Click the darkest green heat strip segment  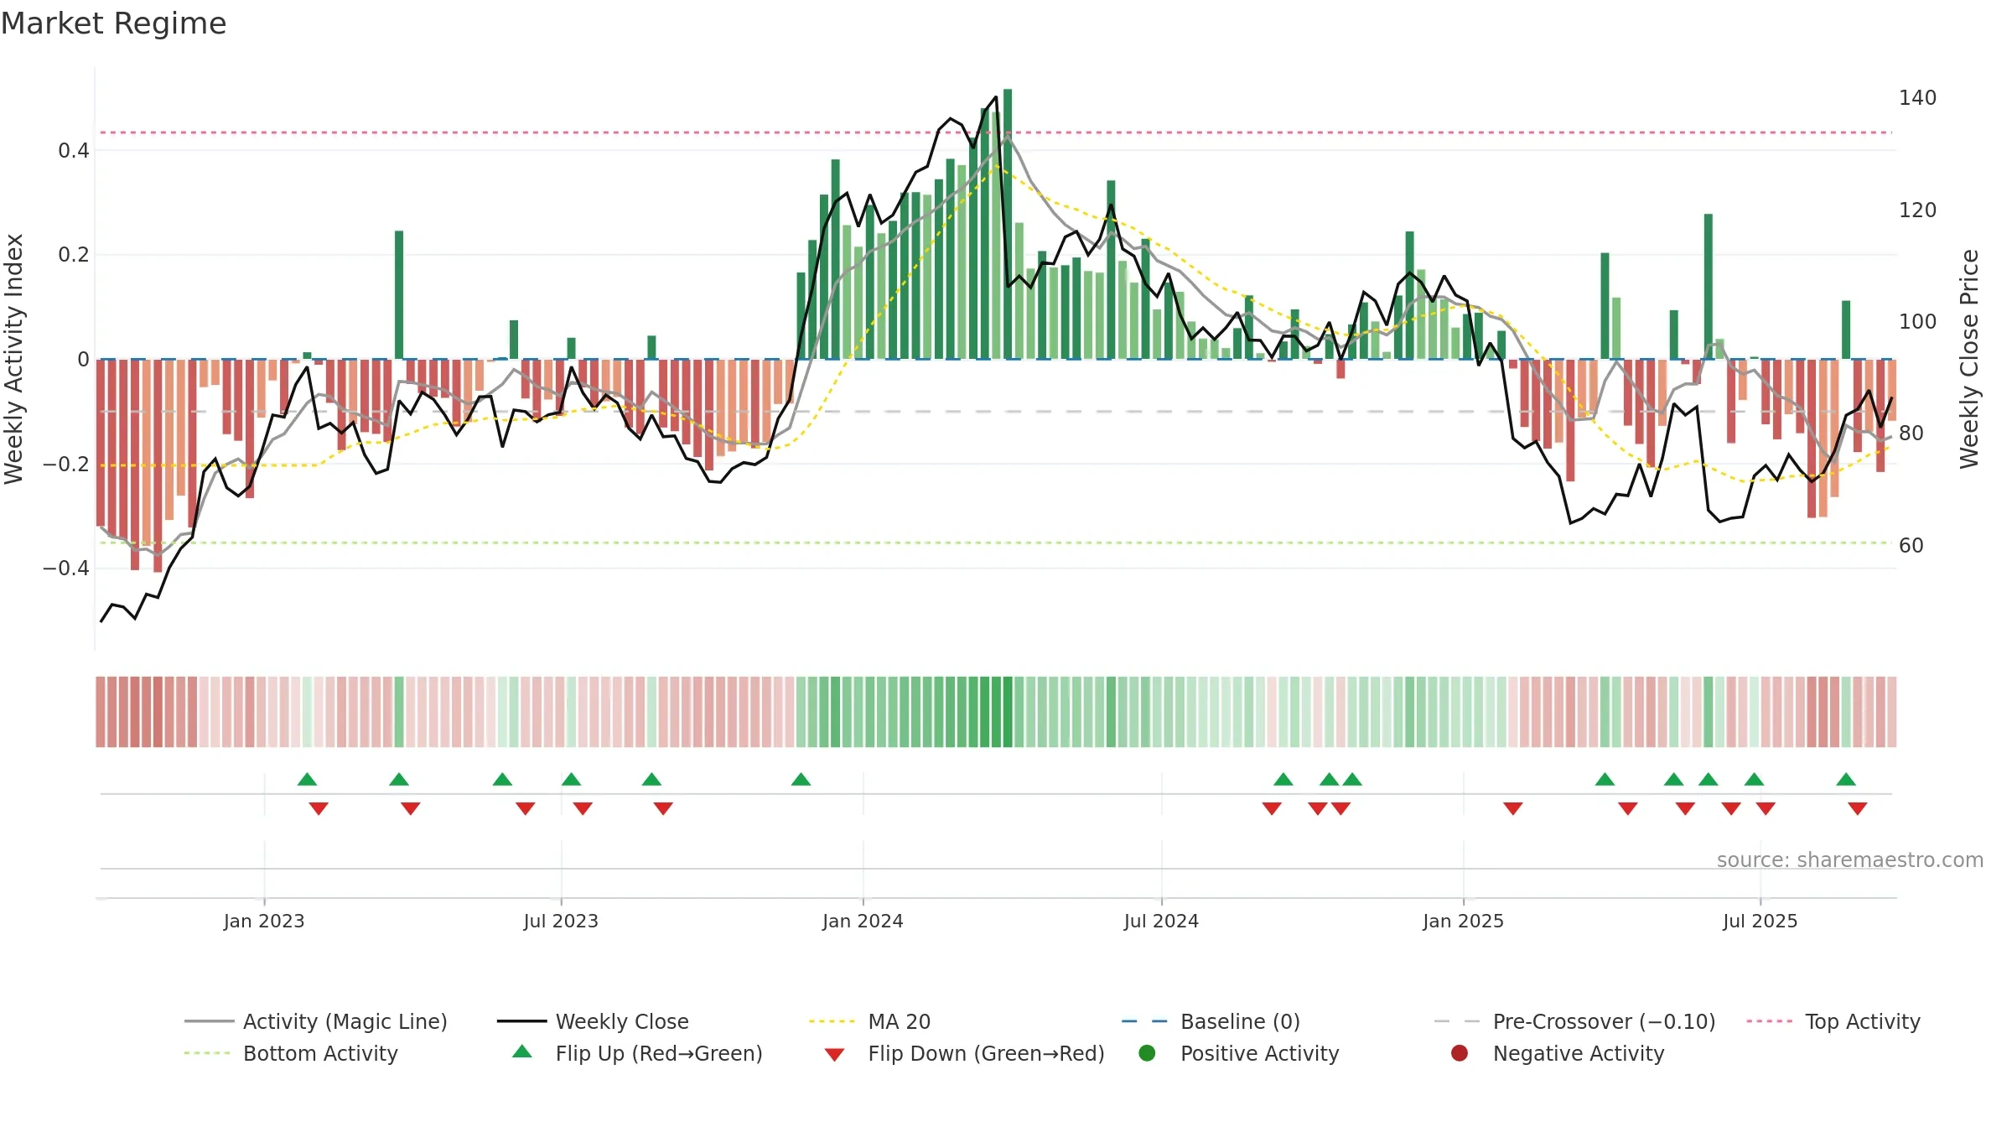coord(1008,712)
